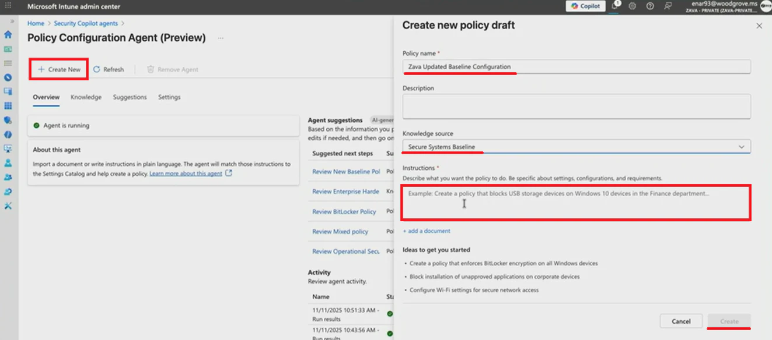This screenshot has height=340, width=772.
Task: Open the account profile avatar
Action: tap(766, 6)
